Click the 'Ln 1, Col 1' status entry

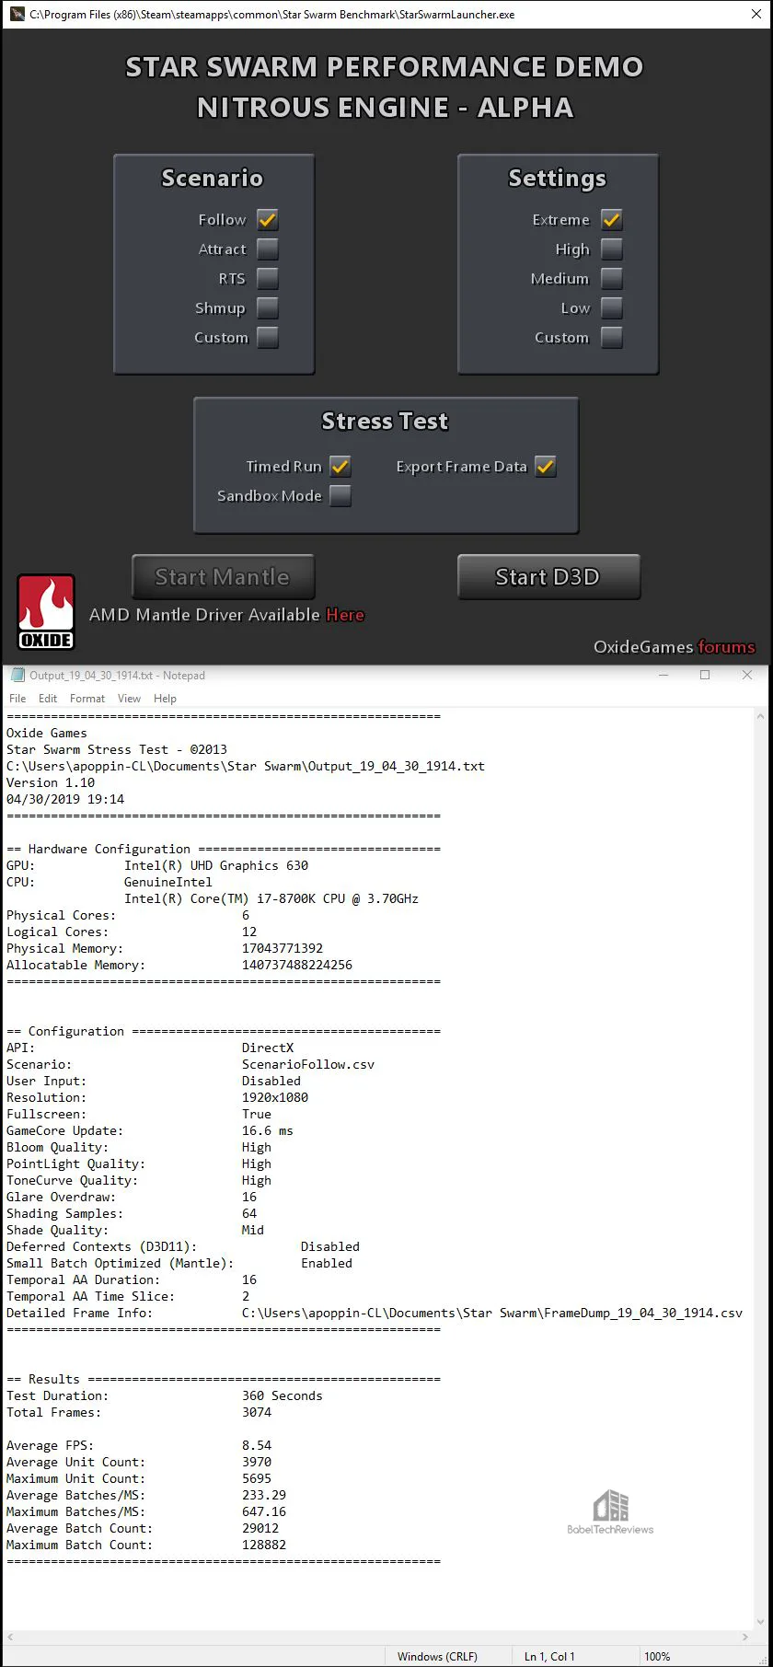(549, 1656)
